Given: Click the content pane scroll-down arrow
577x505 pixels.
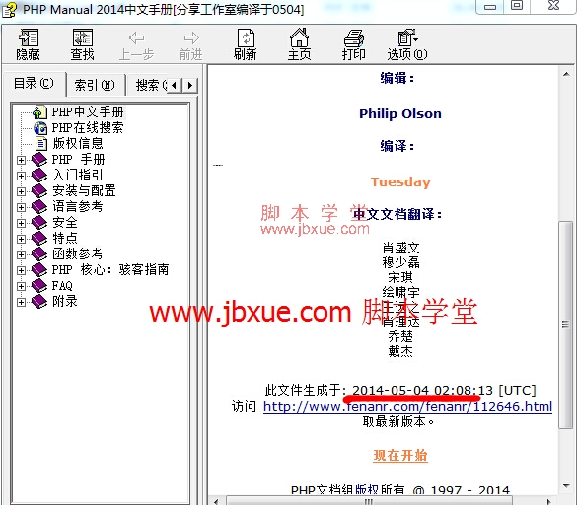Looking at the screenshot, I should [566, 486].
